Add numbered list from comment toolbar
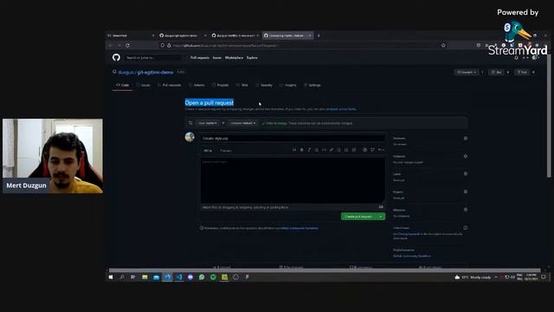 click(x=346, y=150)
